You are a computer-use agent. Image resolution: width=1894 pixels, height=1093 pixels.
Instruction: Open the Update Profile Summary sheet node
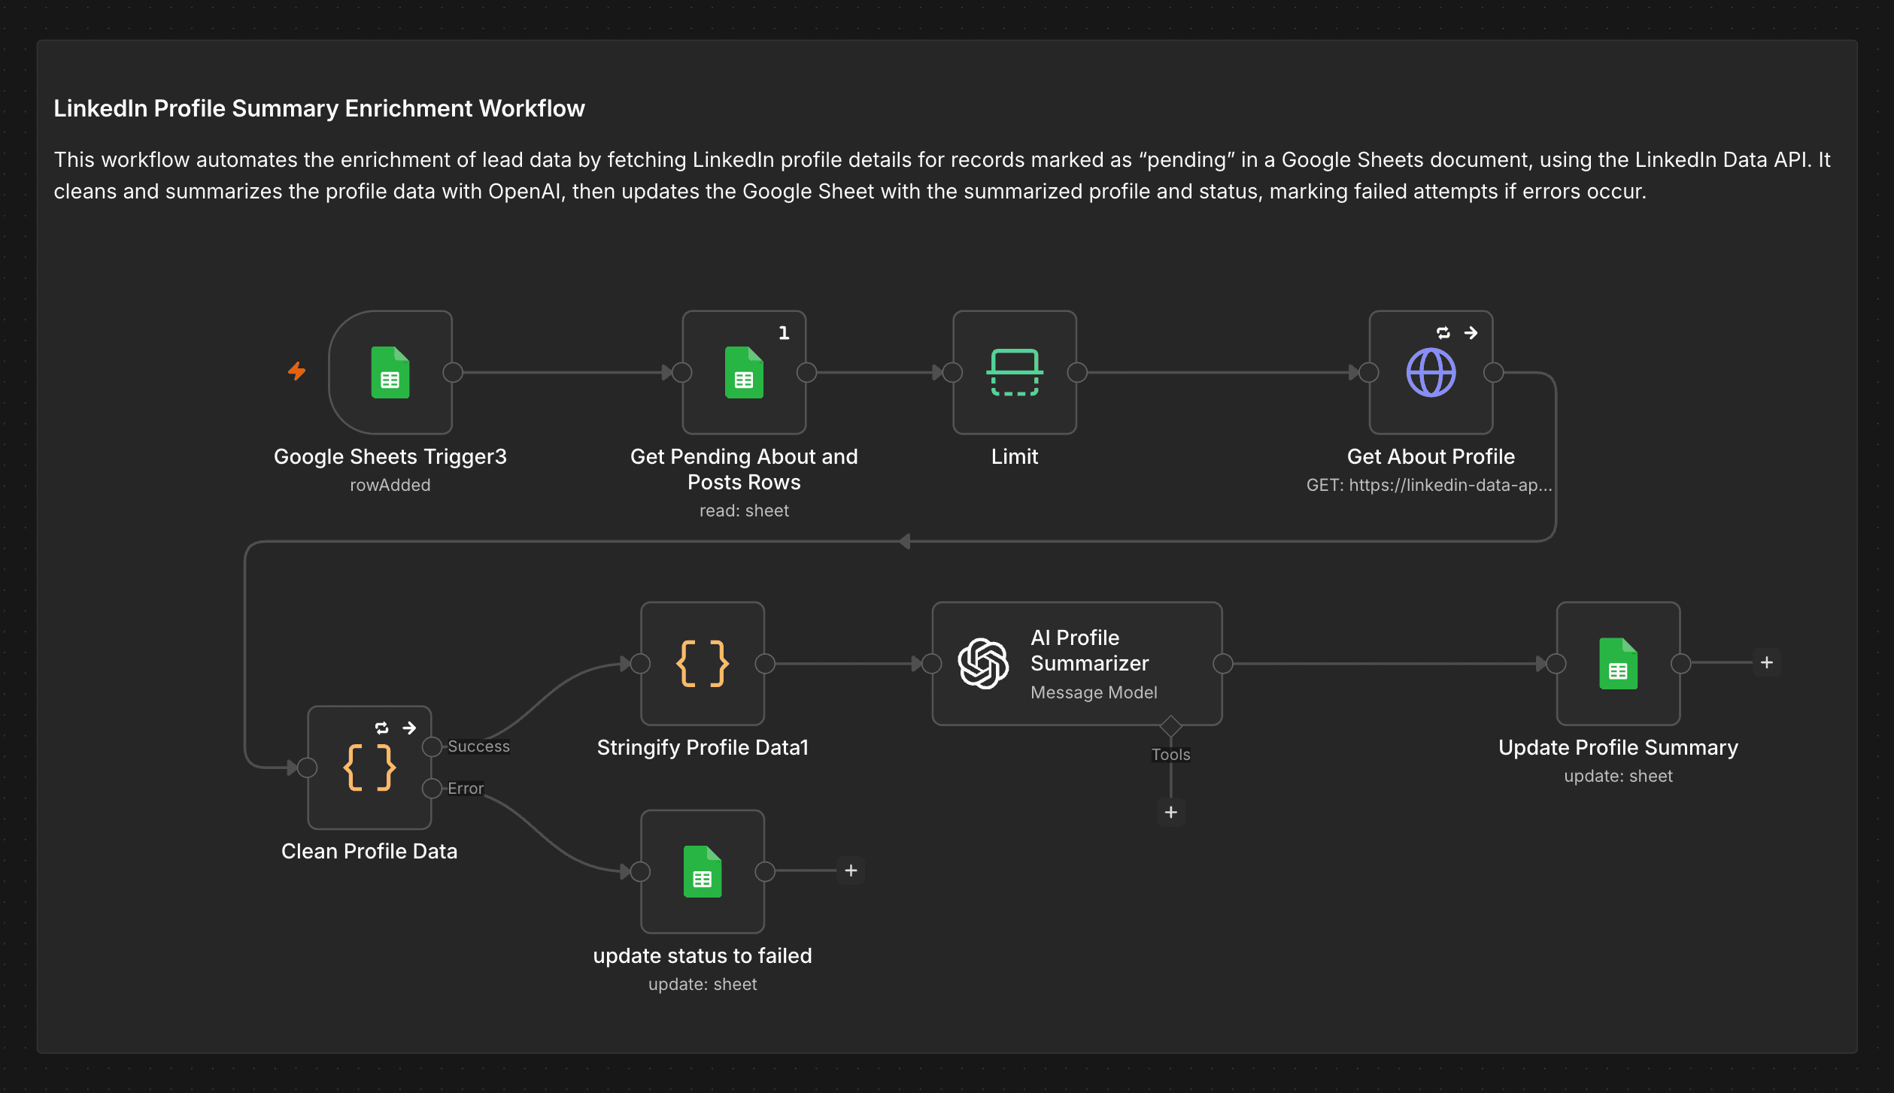point(1618,664)
